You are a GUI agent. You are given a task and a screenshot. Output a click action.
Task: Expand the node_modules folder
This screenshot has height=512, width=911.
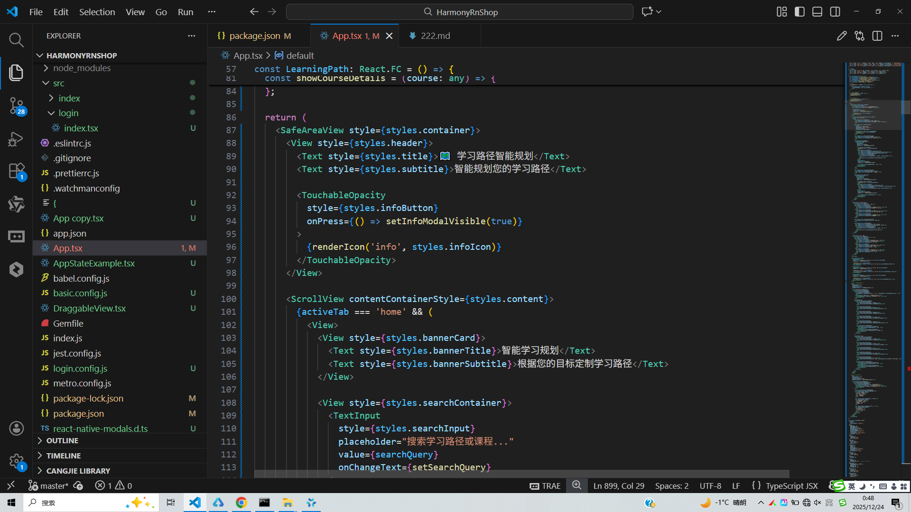pos(82,68)
